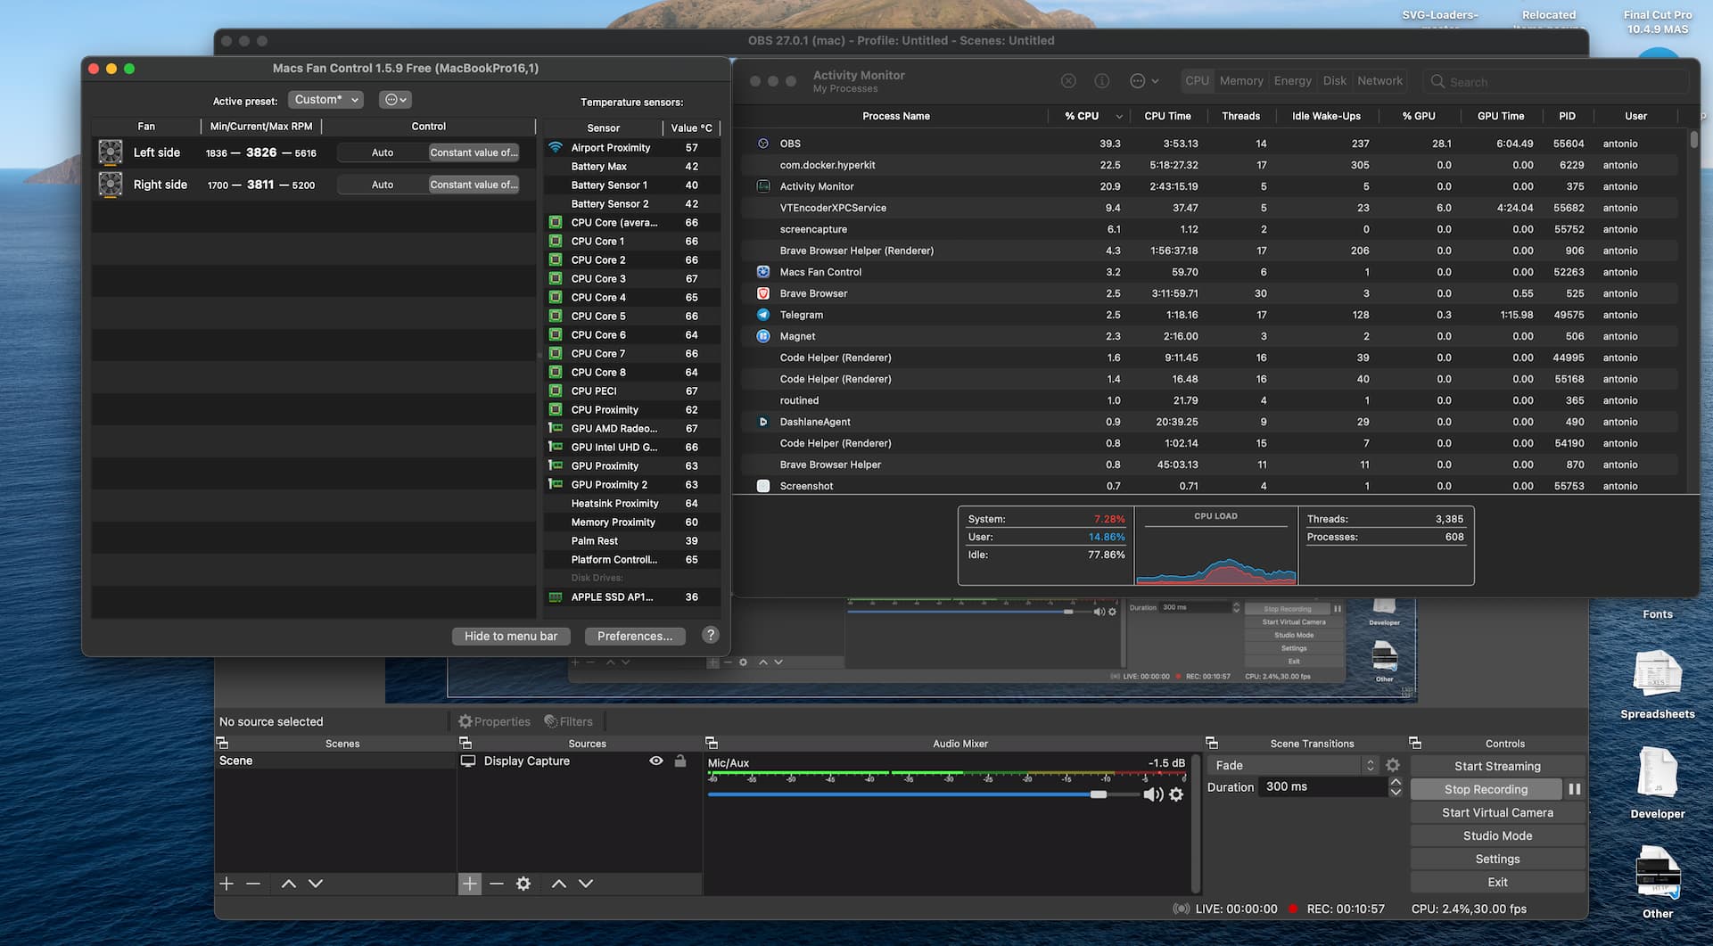
Task: Click the Macs Fan Control process icon
Action: click(763, 272)
